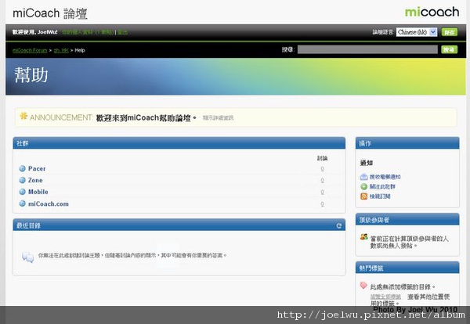The height and width of the screenshot is (324, 470).
Task: Click miCoach.com's discussion count 0
Action: 322,204
